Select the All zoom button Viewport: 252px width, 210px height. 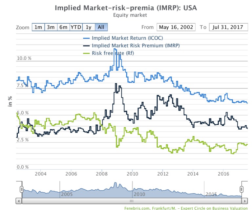point(101,27)
